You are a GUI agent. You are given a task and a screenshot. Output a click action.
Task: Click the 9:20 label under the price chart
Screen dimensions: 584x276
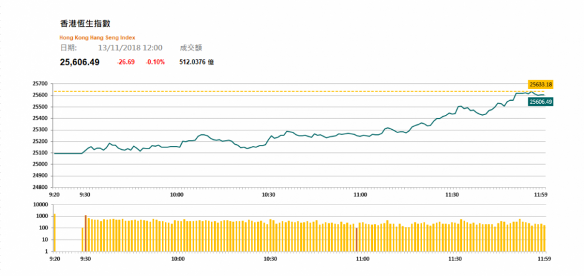point(54,195)
